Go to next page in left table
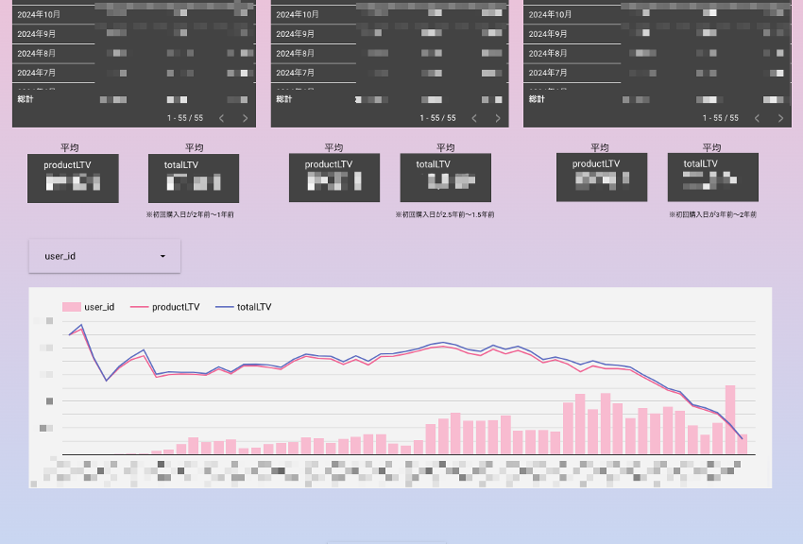Viewport: 803px width, 544px height. tap(245, 118)
